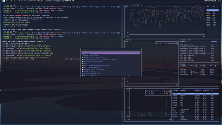Click the Files app icon in launcher
The width and height of the screenshot is (222, 125).
click(x=83, y=63)
